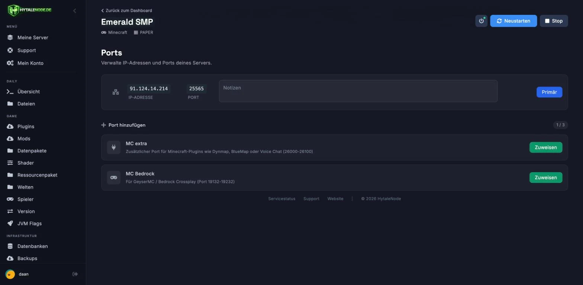This screenshot has height=285, width=583.
Task: Collapse the sidebar with the chevron
Action: click(74, 11)
